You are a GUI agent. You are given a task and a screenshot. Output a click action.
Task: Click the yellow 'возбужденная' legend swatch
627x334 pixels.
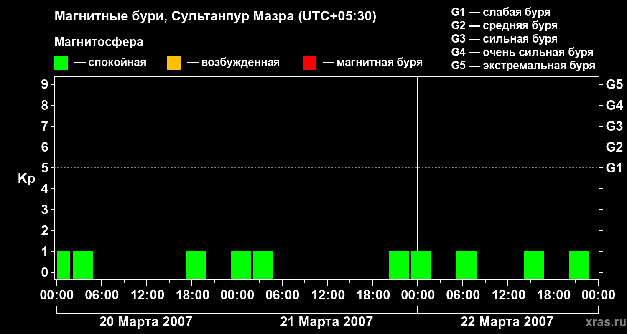pos(174,63)
